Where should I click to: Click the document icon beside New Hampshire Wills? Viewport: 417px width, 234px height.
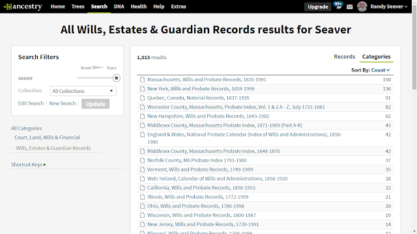point(143,116)
